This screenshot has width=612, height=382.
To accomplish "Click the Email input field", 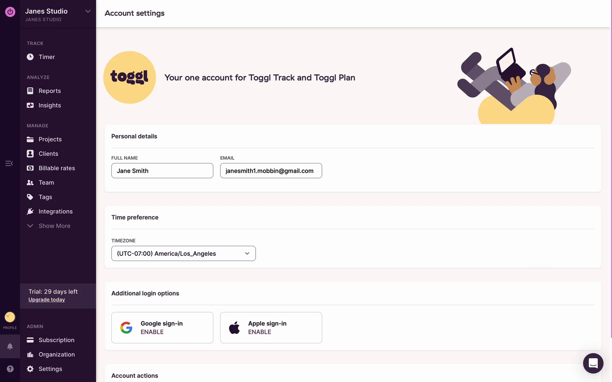I will 271,171.
